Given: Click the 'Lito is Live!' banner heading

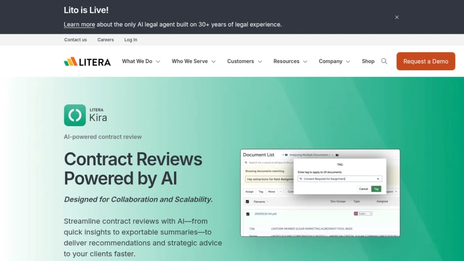Looking at the screenshot, I should pos(86,10).
